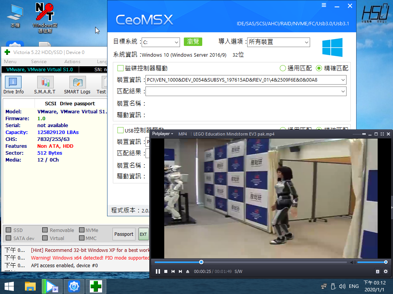This screenshot has height=294, width=393.
Task: Click the MP4 format label in PotPlayer
Action: tap(183, 134)
